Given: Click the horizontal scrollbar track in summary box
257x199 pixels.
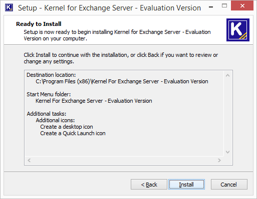Looking at the screenshot, I should click(124, 160).
